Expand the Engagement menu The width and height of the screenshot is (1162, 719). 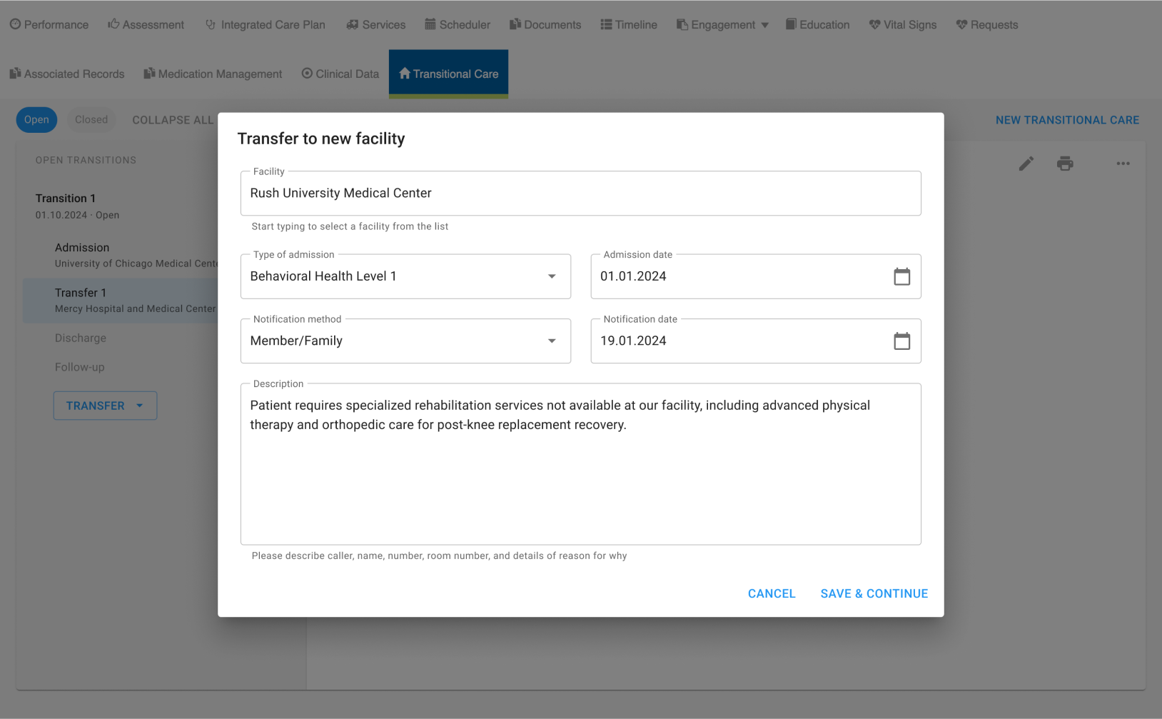coord(722,25)
